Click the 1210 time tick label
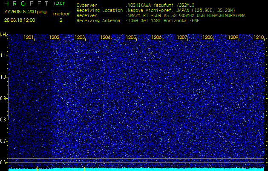The image size is (268, 171). [x=259, y=37]
